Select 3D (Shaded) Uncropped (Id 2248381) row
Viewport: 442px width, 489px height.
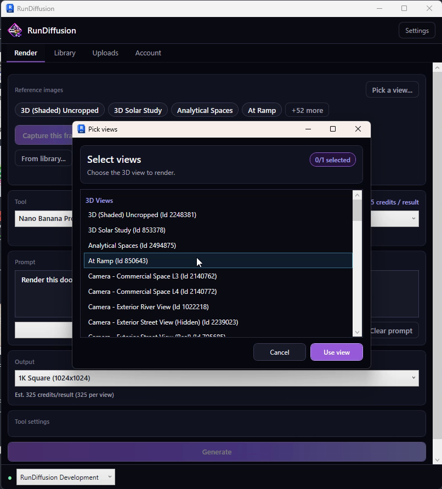click(218, 214)
